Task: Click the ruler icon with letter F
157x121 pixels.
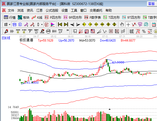Action: (30, 31)
